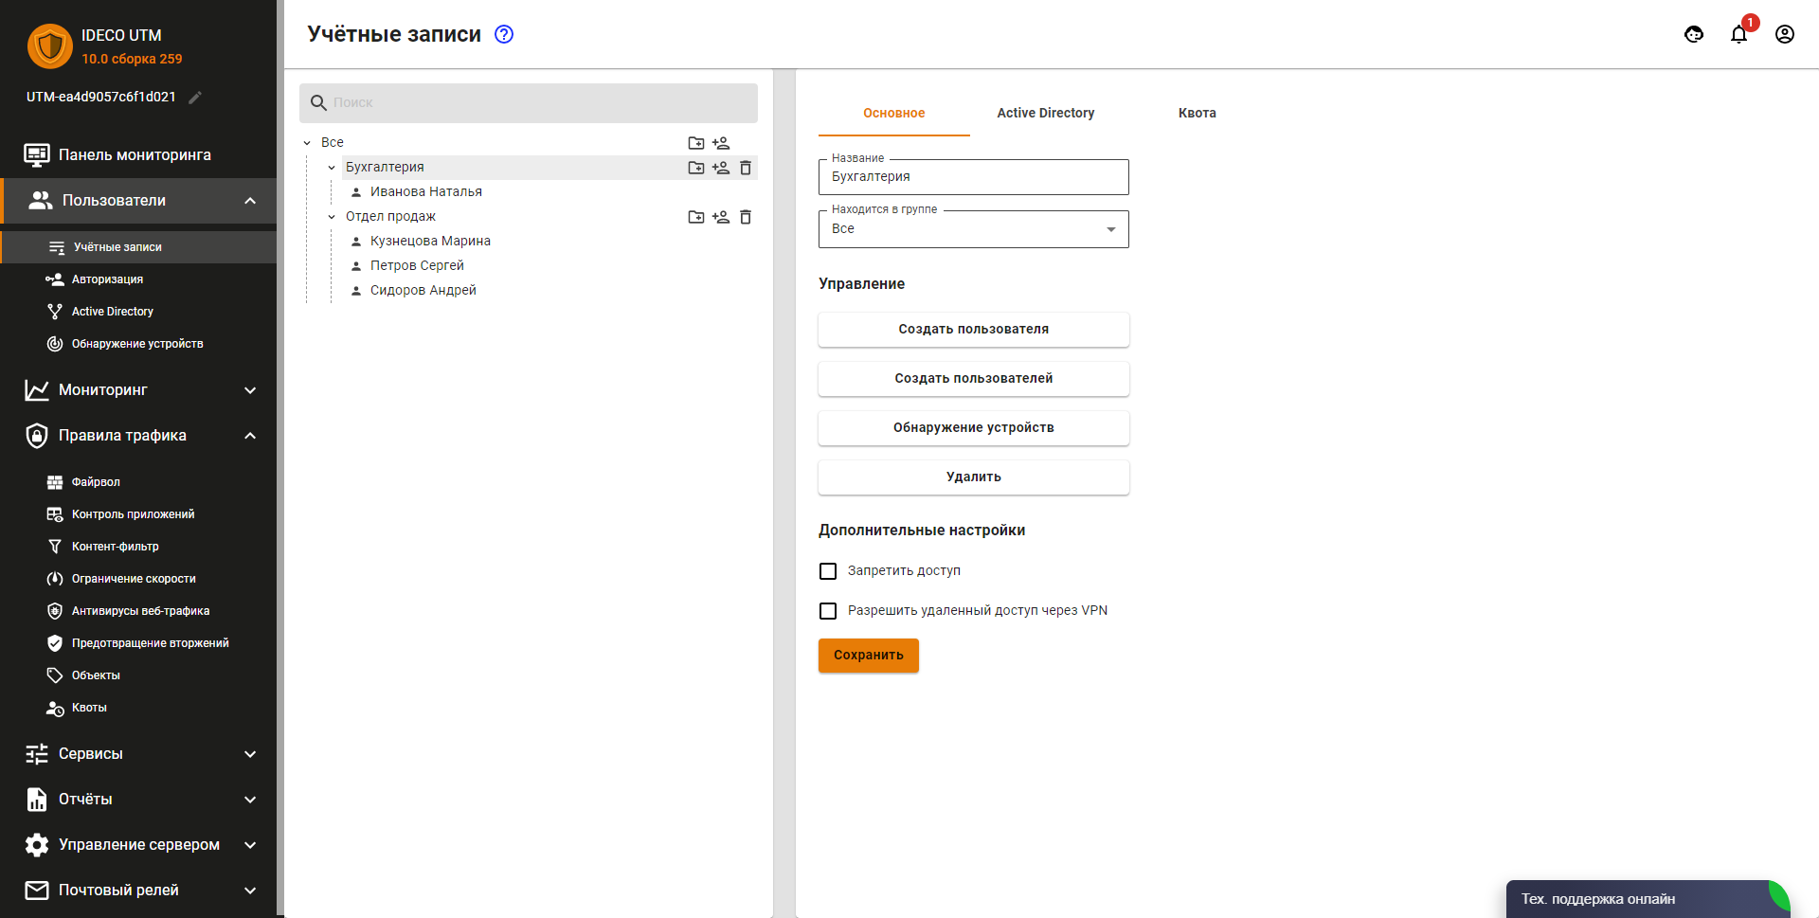1819x918 pixels.
Task: Click the Поиск search field
Action: 540,102
